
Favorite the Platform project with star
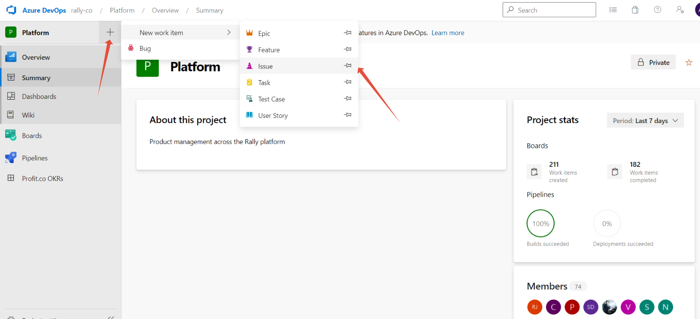pos(689,62)
